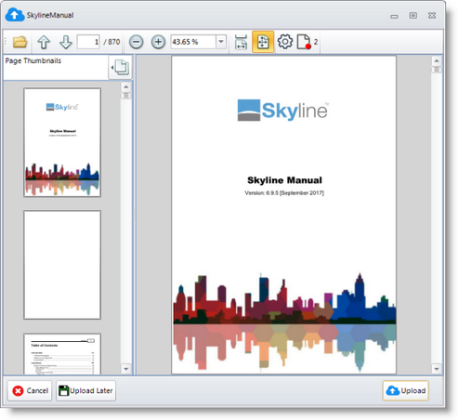Click the SkylineManual cloud app icon
This screenshot has height=420, width=458.
pyautogui.click(x=15, y=15)
